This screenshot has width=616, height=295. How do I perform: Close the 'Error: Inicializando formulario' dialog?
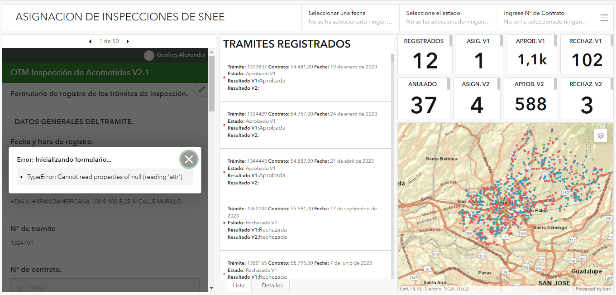coord(189,159)
